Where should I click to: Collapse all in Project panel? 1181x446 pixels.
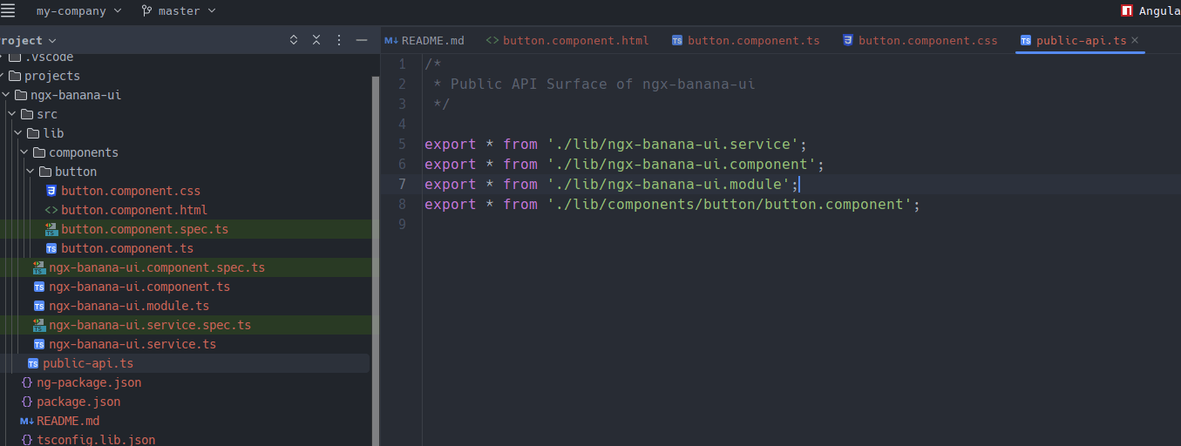316,40
